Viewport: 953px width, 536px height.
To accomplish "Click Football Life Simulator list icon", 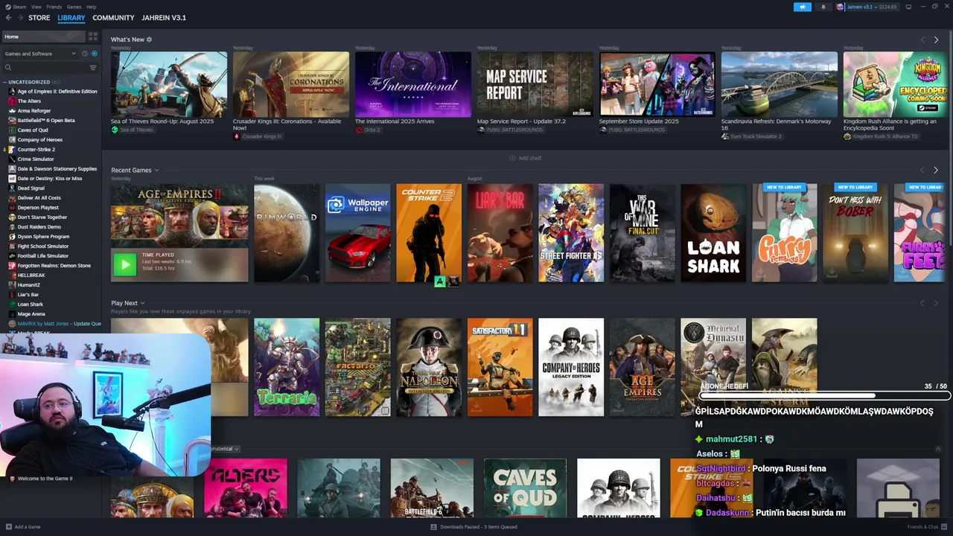I will pos(12,256).
